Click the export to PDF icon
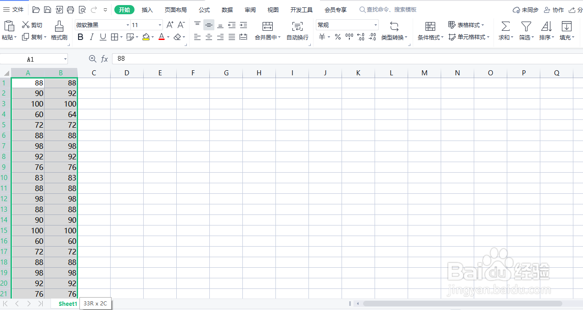Image resolution: width=583 pixels, height=310 pixels. tap(59, 10)
